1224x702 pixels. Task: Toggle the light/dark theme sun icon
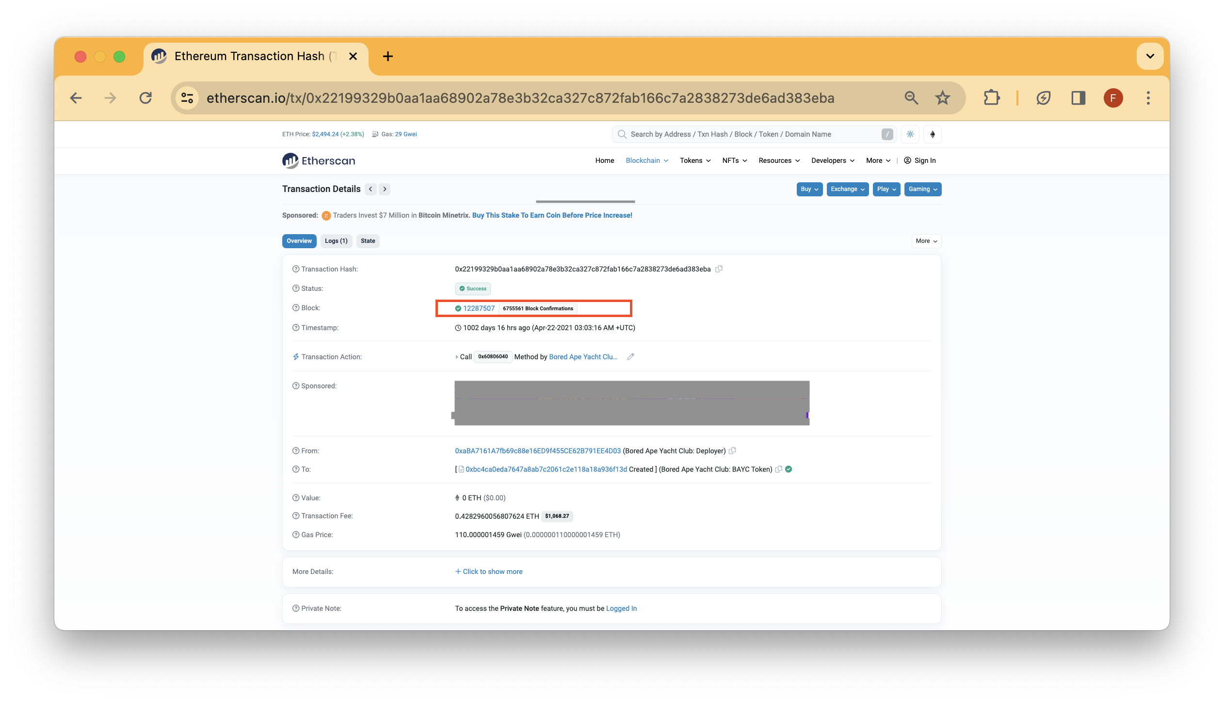pyautogui.click(x=910, y=134)
